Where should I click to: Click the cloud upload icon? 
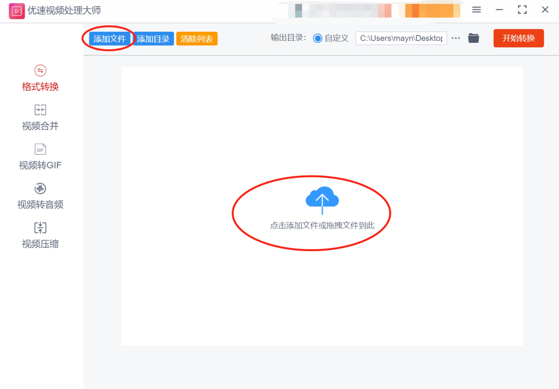pos(322,200)
